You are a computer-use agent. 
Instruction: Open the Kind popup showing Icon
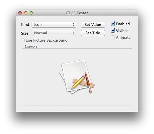54,24
